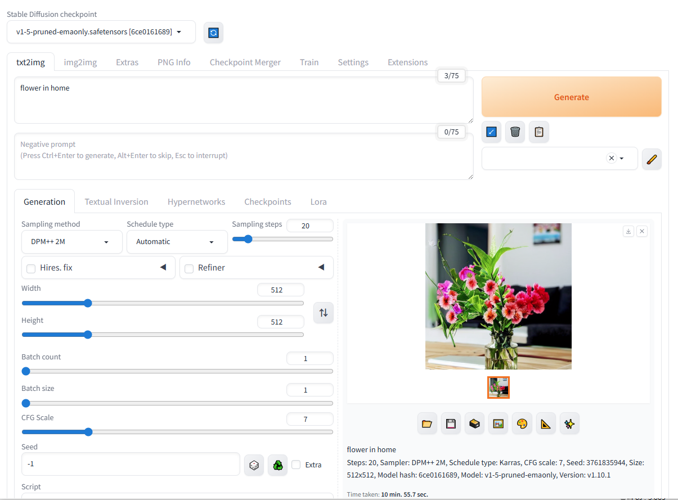Click the Seed input field
The height and width of the screenshot is (500, 678).
(131, 464)
